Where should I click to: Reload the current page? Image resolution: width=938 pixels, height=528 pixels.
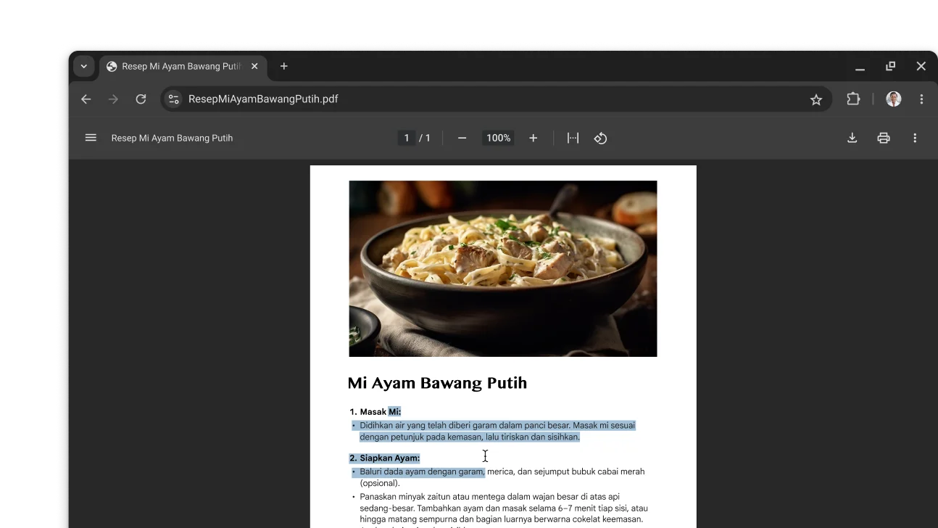(141, 99)
